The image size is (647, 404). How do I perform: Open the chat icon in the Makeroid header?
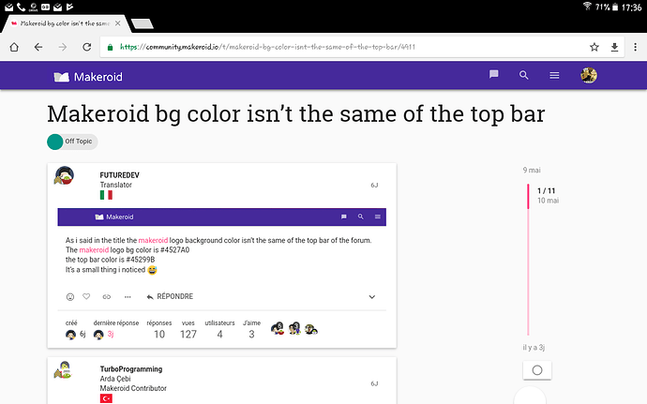tap(494, 75)
